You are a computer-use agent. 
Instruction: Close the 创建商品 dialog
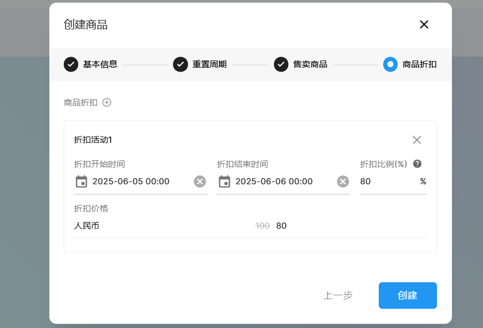click(424, 24)
